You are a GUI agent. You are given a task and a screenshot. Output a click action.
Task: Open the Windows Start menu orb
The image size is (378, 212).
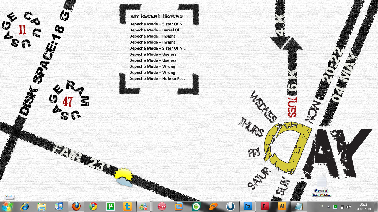[7, 206]
